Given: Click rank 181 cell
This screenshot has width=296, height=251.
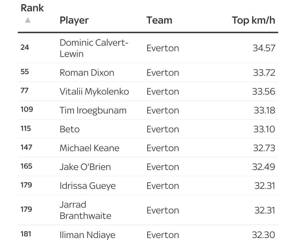Looking at the screenshot, I should coord(26,234).
